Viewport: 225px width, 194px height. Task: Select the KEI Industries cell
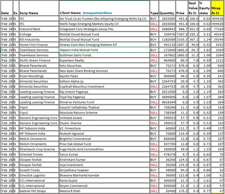[39, 40]
